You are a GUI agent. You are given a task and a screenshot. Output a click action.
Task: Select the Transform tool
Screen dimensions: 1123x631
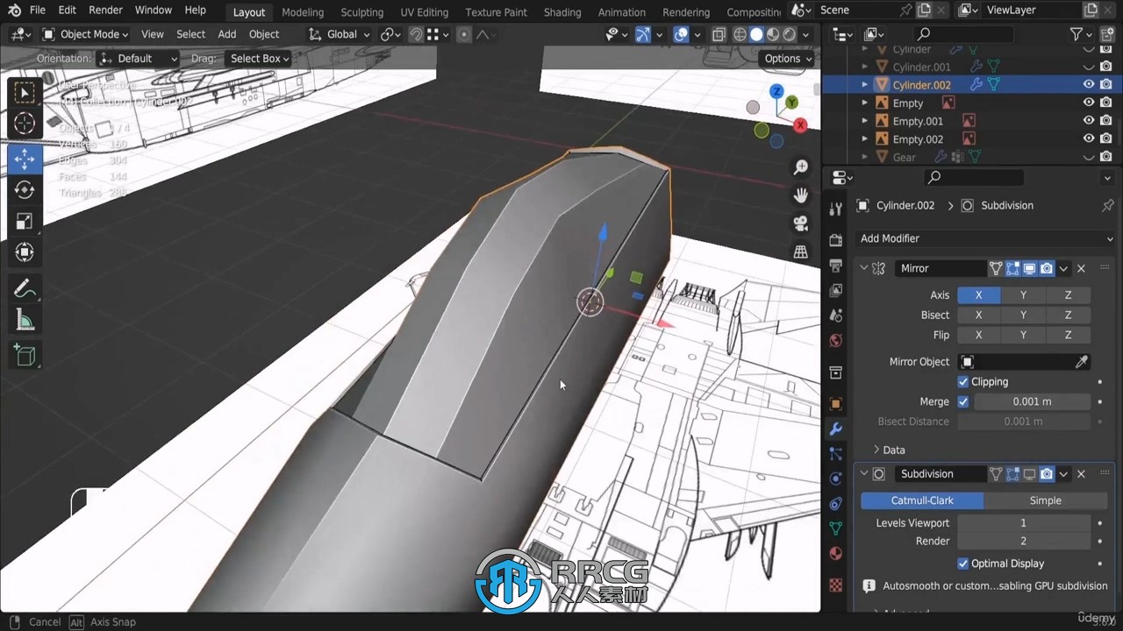click(x=25, y=252)
